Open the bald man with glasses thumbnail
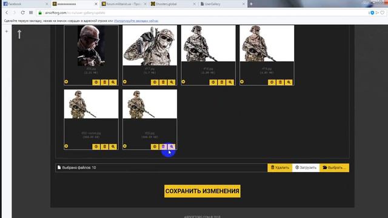This screenshot has width=388, height=218. coord(91,45)
